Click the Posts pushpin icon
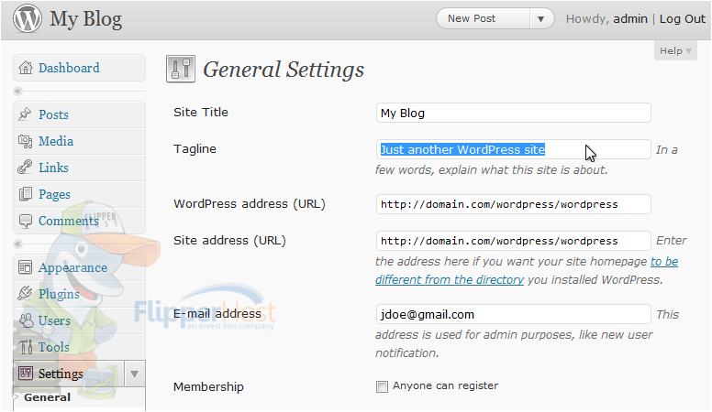The image size is (712, 412). point(25,114)
